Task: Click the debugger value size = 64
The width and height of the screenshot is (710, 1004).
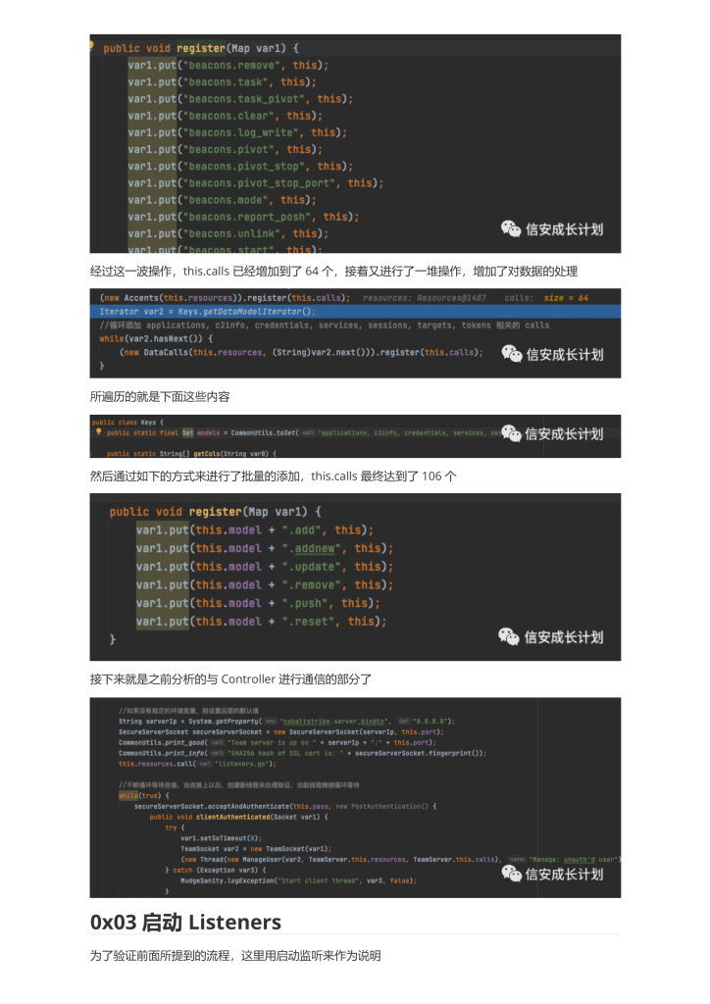Action: [566, 298]
